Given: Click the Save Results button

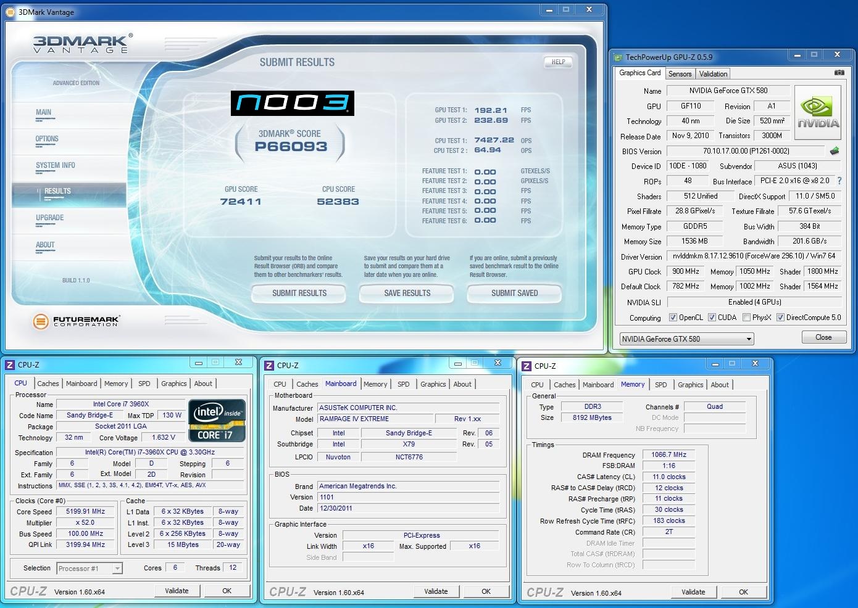Looking at the screenshot, I should 407,294.
